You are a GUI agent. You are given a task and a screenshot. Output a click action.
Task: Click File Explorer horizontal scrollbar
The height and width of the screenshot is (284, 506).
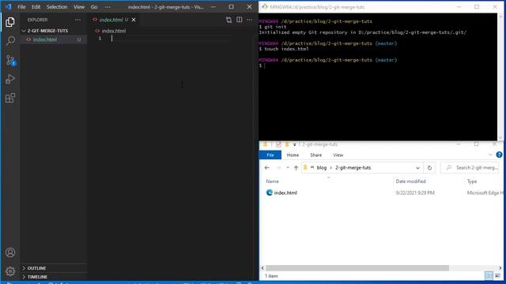coord(357,268)
